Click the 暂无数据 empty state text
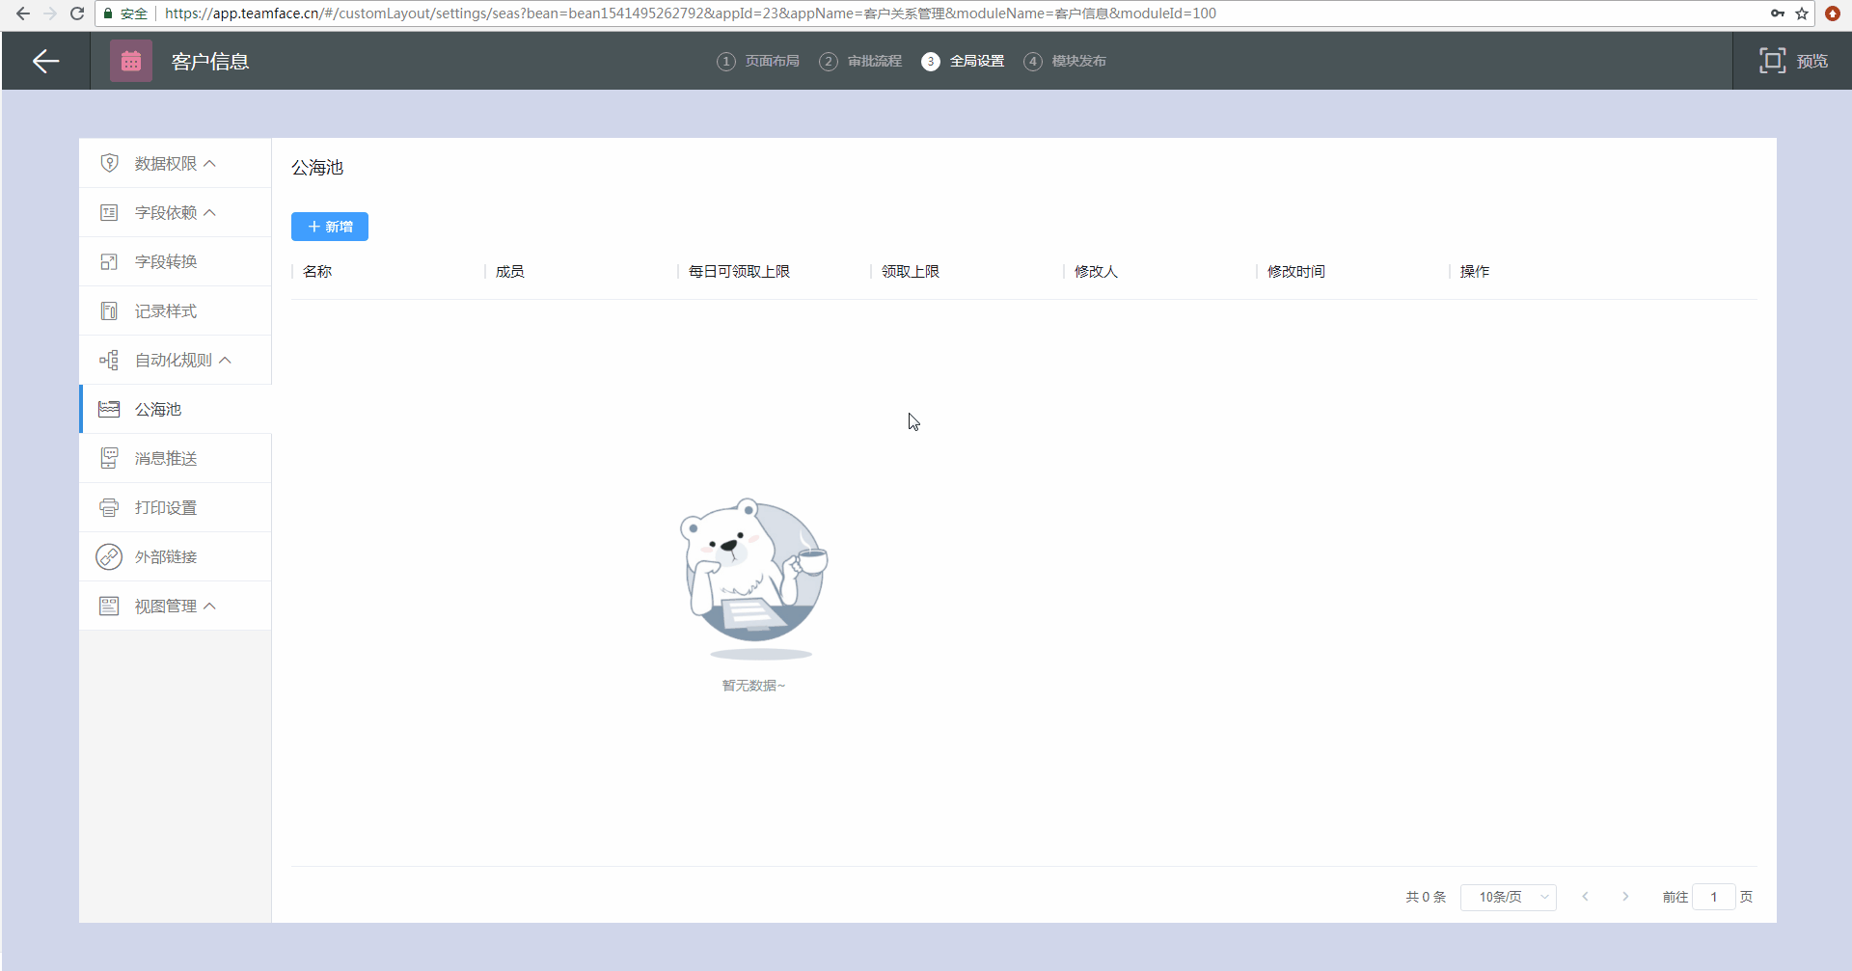The width and height of the screenshot is (1852, 971). 753,686
